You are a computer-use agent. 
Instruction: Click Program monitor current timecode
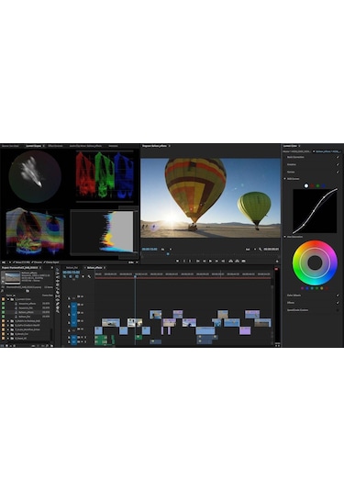point(150,250)
